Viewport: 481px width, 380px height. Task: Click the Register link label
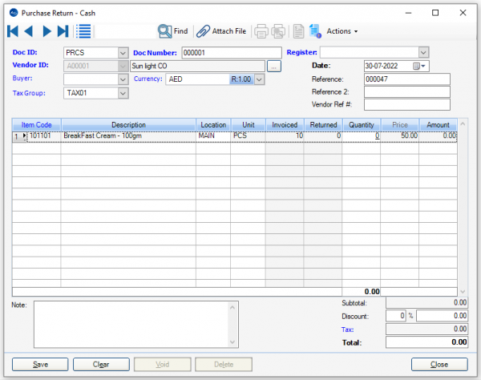pos(302,52)
